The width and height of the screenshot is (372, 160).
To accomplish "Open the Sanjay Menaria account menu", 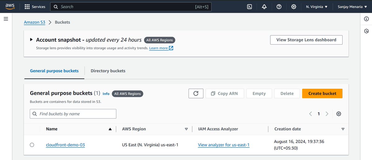I will tap(352, 6).
